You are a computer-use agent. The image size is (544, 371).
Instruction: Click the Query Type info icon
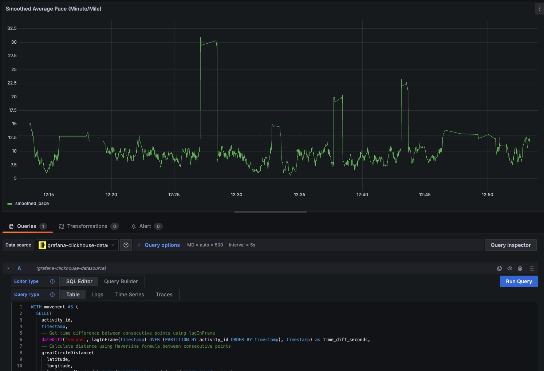pyautogui.click(x=52, y=295)
